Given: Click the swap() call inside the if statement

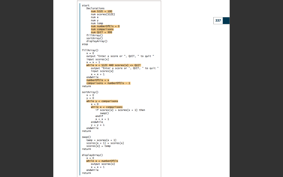Looking at the screenshot, I should click(104, 113).
